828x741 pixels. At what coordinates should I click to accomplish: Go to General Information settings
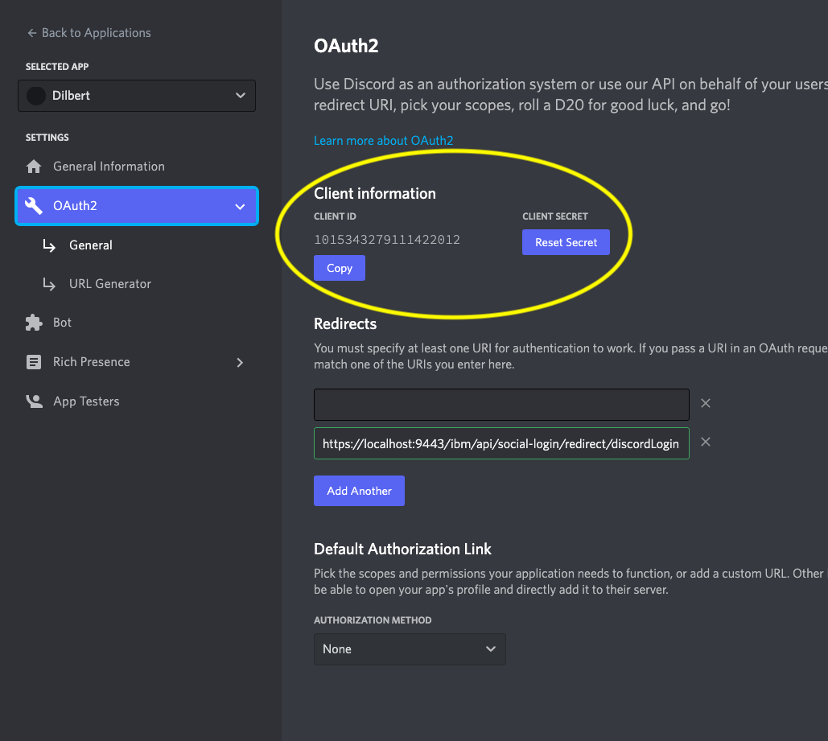[x=109, y=167]
